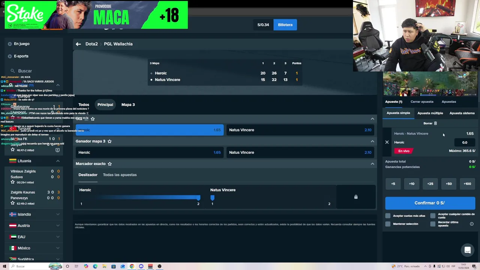
Task: Expand the Austria league section
Action: pyautogui.click(x=58, y=226)
